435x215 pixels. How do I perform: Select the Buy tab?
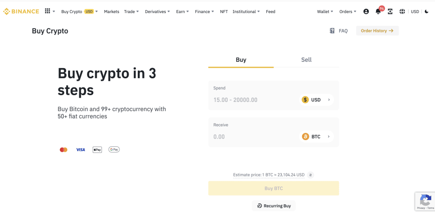coord(241,59)
